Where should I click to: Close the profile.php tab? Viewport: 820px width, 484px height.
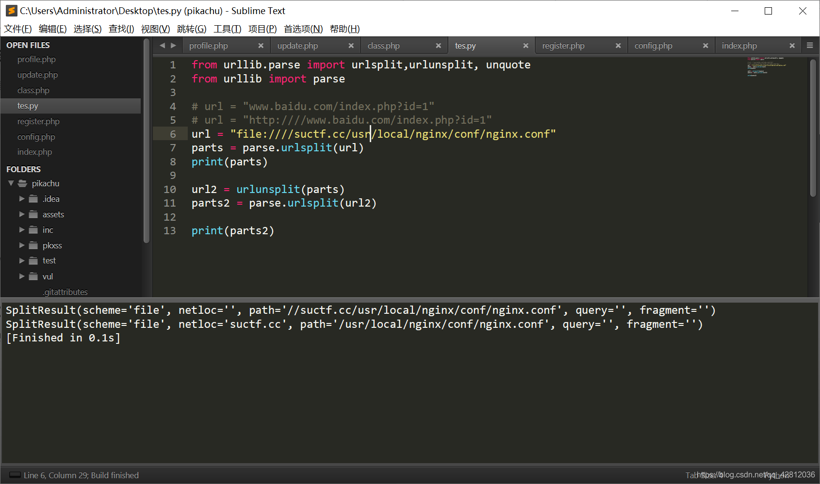(x=261, y=46)
